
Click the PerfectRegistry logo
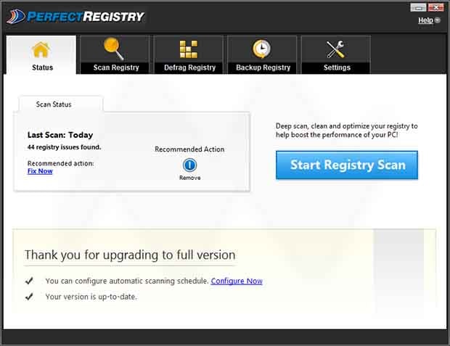point(75,17)
